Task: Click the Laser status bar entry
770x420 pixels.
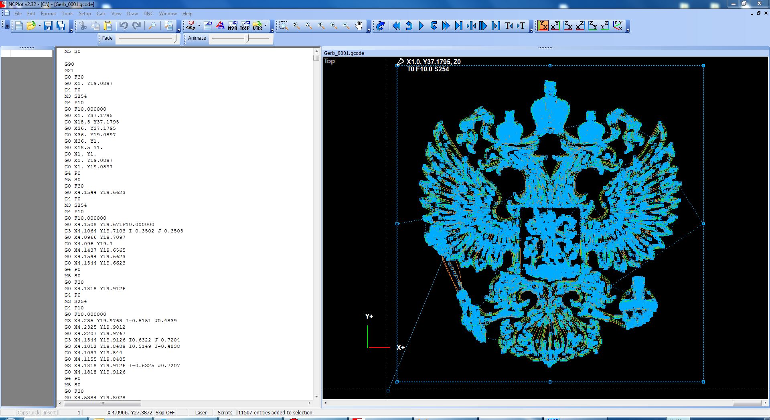Action: [x=201, y=412]
